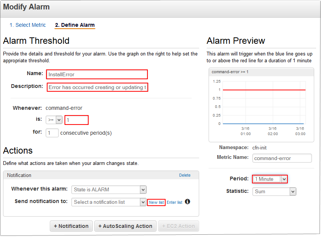Click the alarm Name input field
The width and height of the screenshot is (321, 237).
pos(97,74)
